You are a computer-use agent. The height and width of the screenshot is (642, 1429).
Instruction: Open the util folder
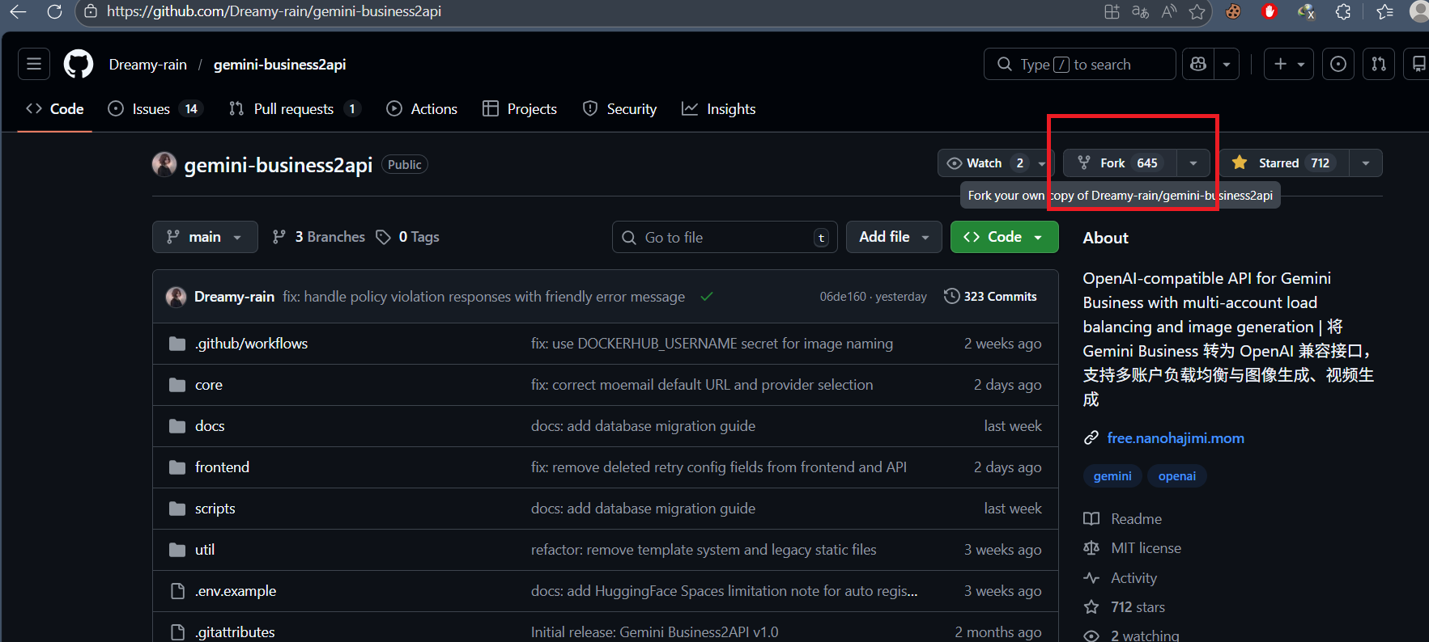(x=204, y=550)
